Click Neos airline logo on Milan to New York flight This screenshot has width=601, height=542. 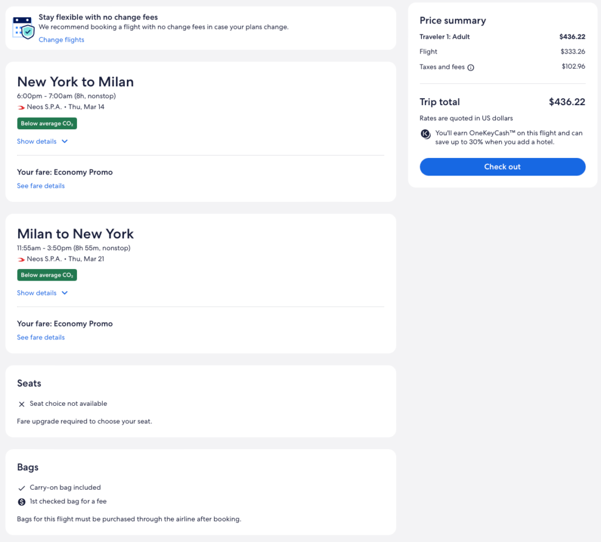tap(21, 259)
